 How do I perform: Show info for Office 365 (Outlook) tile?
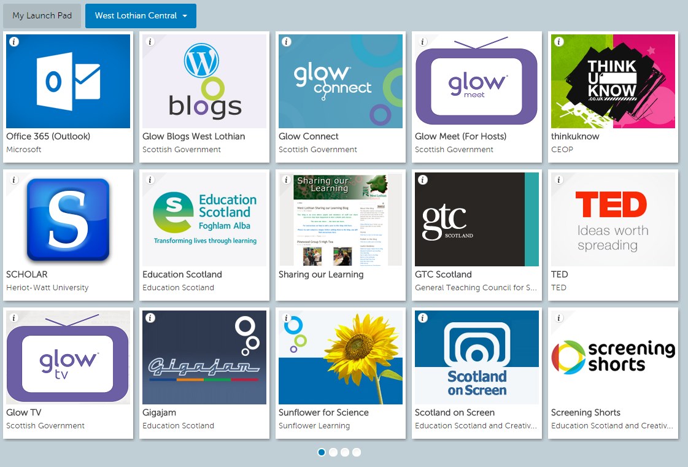(14, 42)
